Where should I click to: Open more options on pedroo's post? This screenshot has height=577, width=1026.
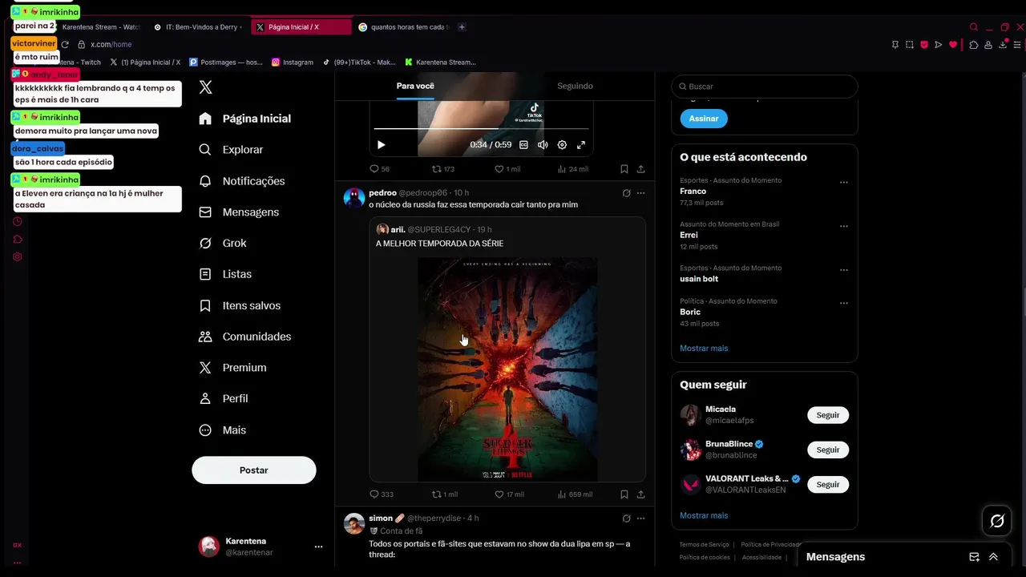tap(640, 193)
